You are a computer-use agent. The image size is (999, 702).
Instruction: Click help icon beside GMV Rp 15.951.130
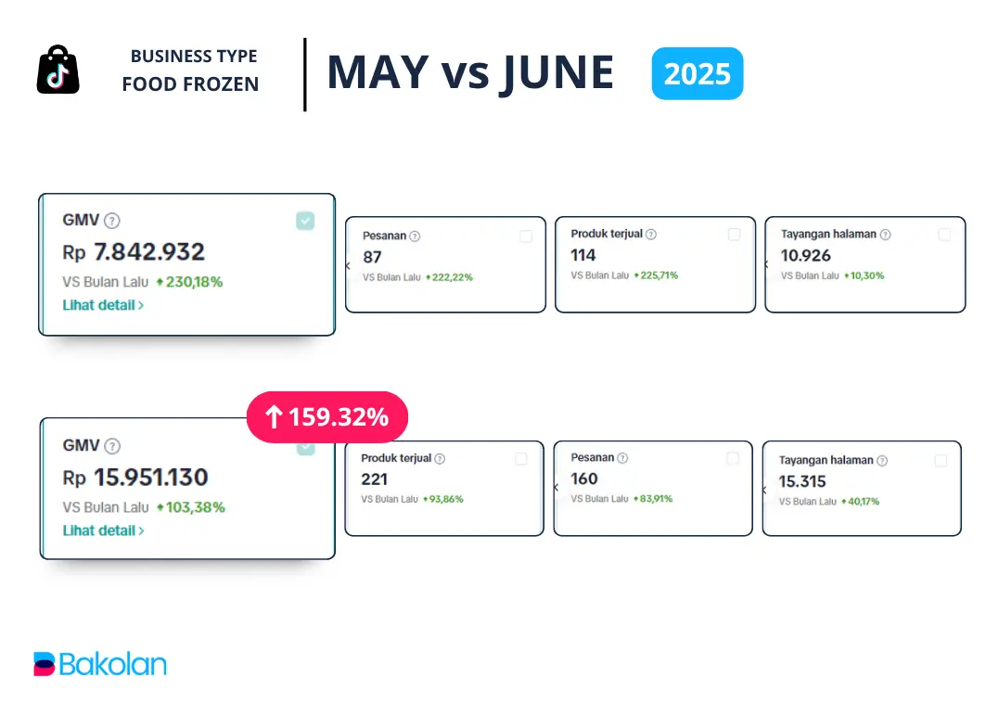[112, 446]
